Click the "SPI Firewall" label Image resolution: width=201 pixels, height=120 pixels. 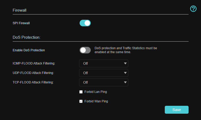(21, 23)
